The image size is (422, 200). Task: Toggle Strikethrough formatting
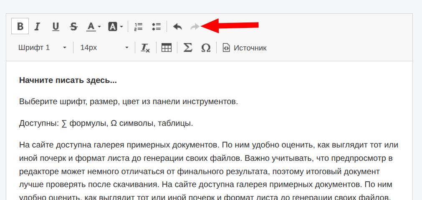[x=73, y=26]
